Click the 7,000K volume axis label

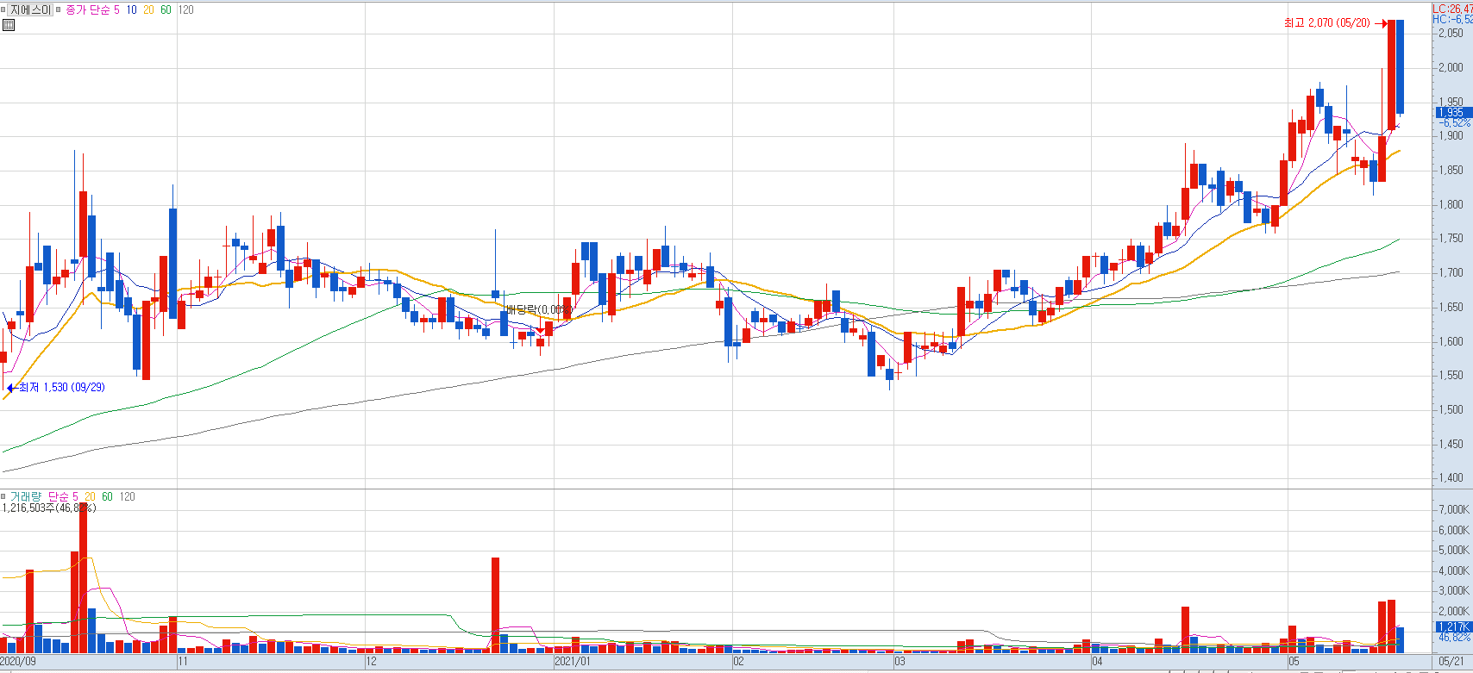point(1453,510)
